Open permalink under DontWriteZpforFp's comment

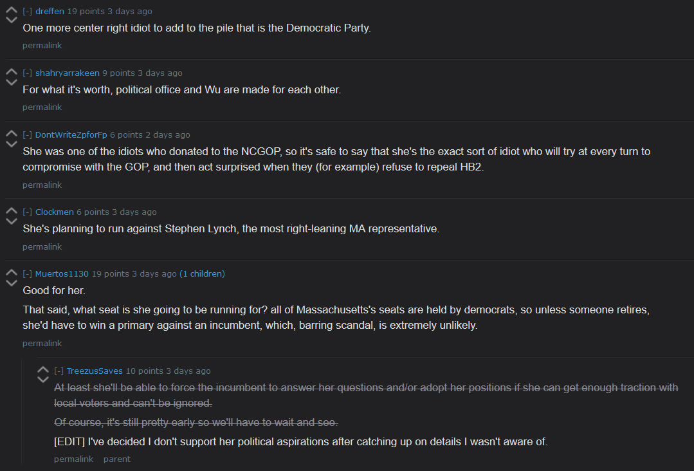coord(42,185)
